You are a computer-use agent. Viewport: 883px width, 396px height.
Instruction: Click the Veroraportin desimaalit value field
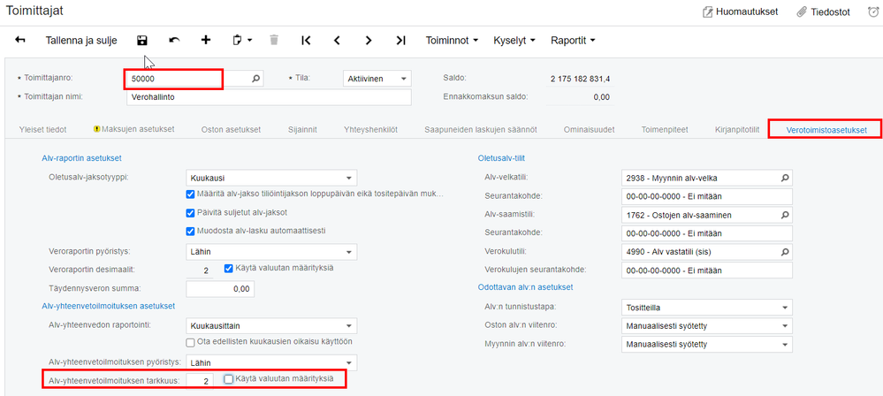pyautogui.click(x=200, y=270)
